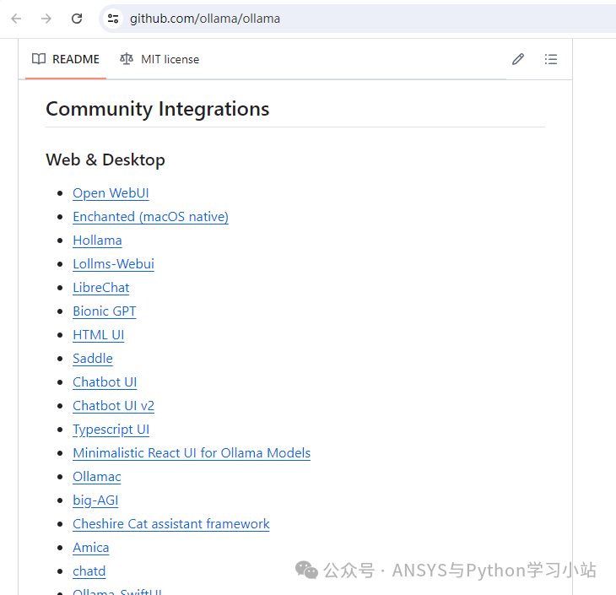Open site information icon in address bar
This screenshot has width=616, height=595.
point(113,19)
